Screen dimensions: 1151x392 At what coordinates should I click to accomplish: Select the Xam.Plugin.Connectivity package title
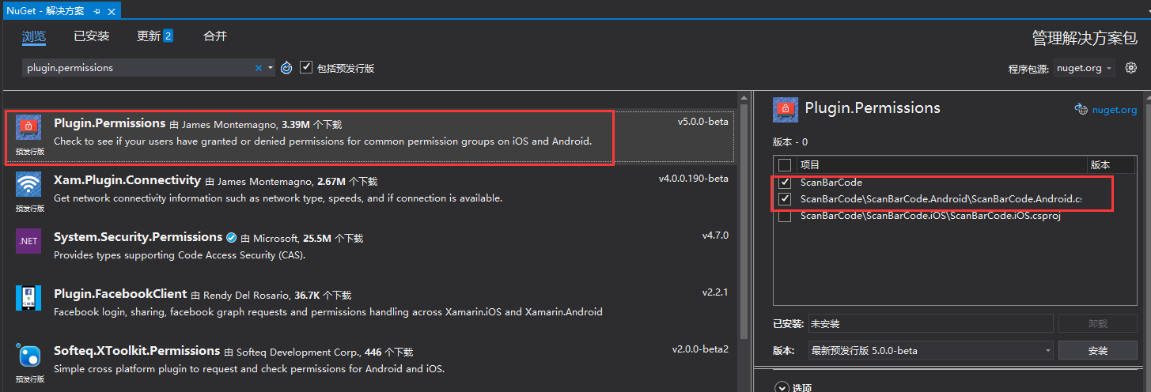(x=127, y=179)
